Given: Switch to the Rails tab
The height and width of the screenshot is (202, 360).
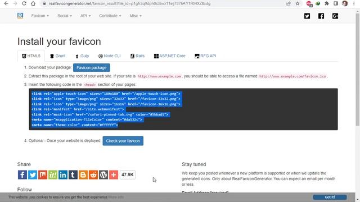Looking at the screenshot, I should 137,56.
